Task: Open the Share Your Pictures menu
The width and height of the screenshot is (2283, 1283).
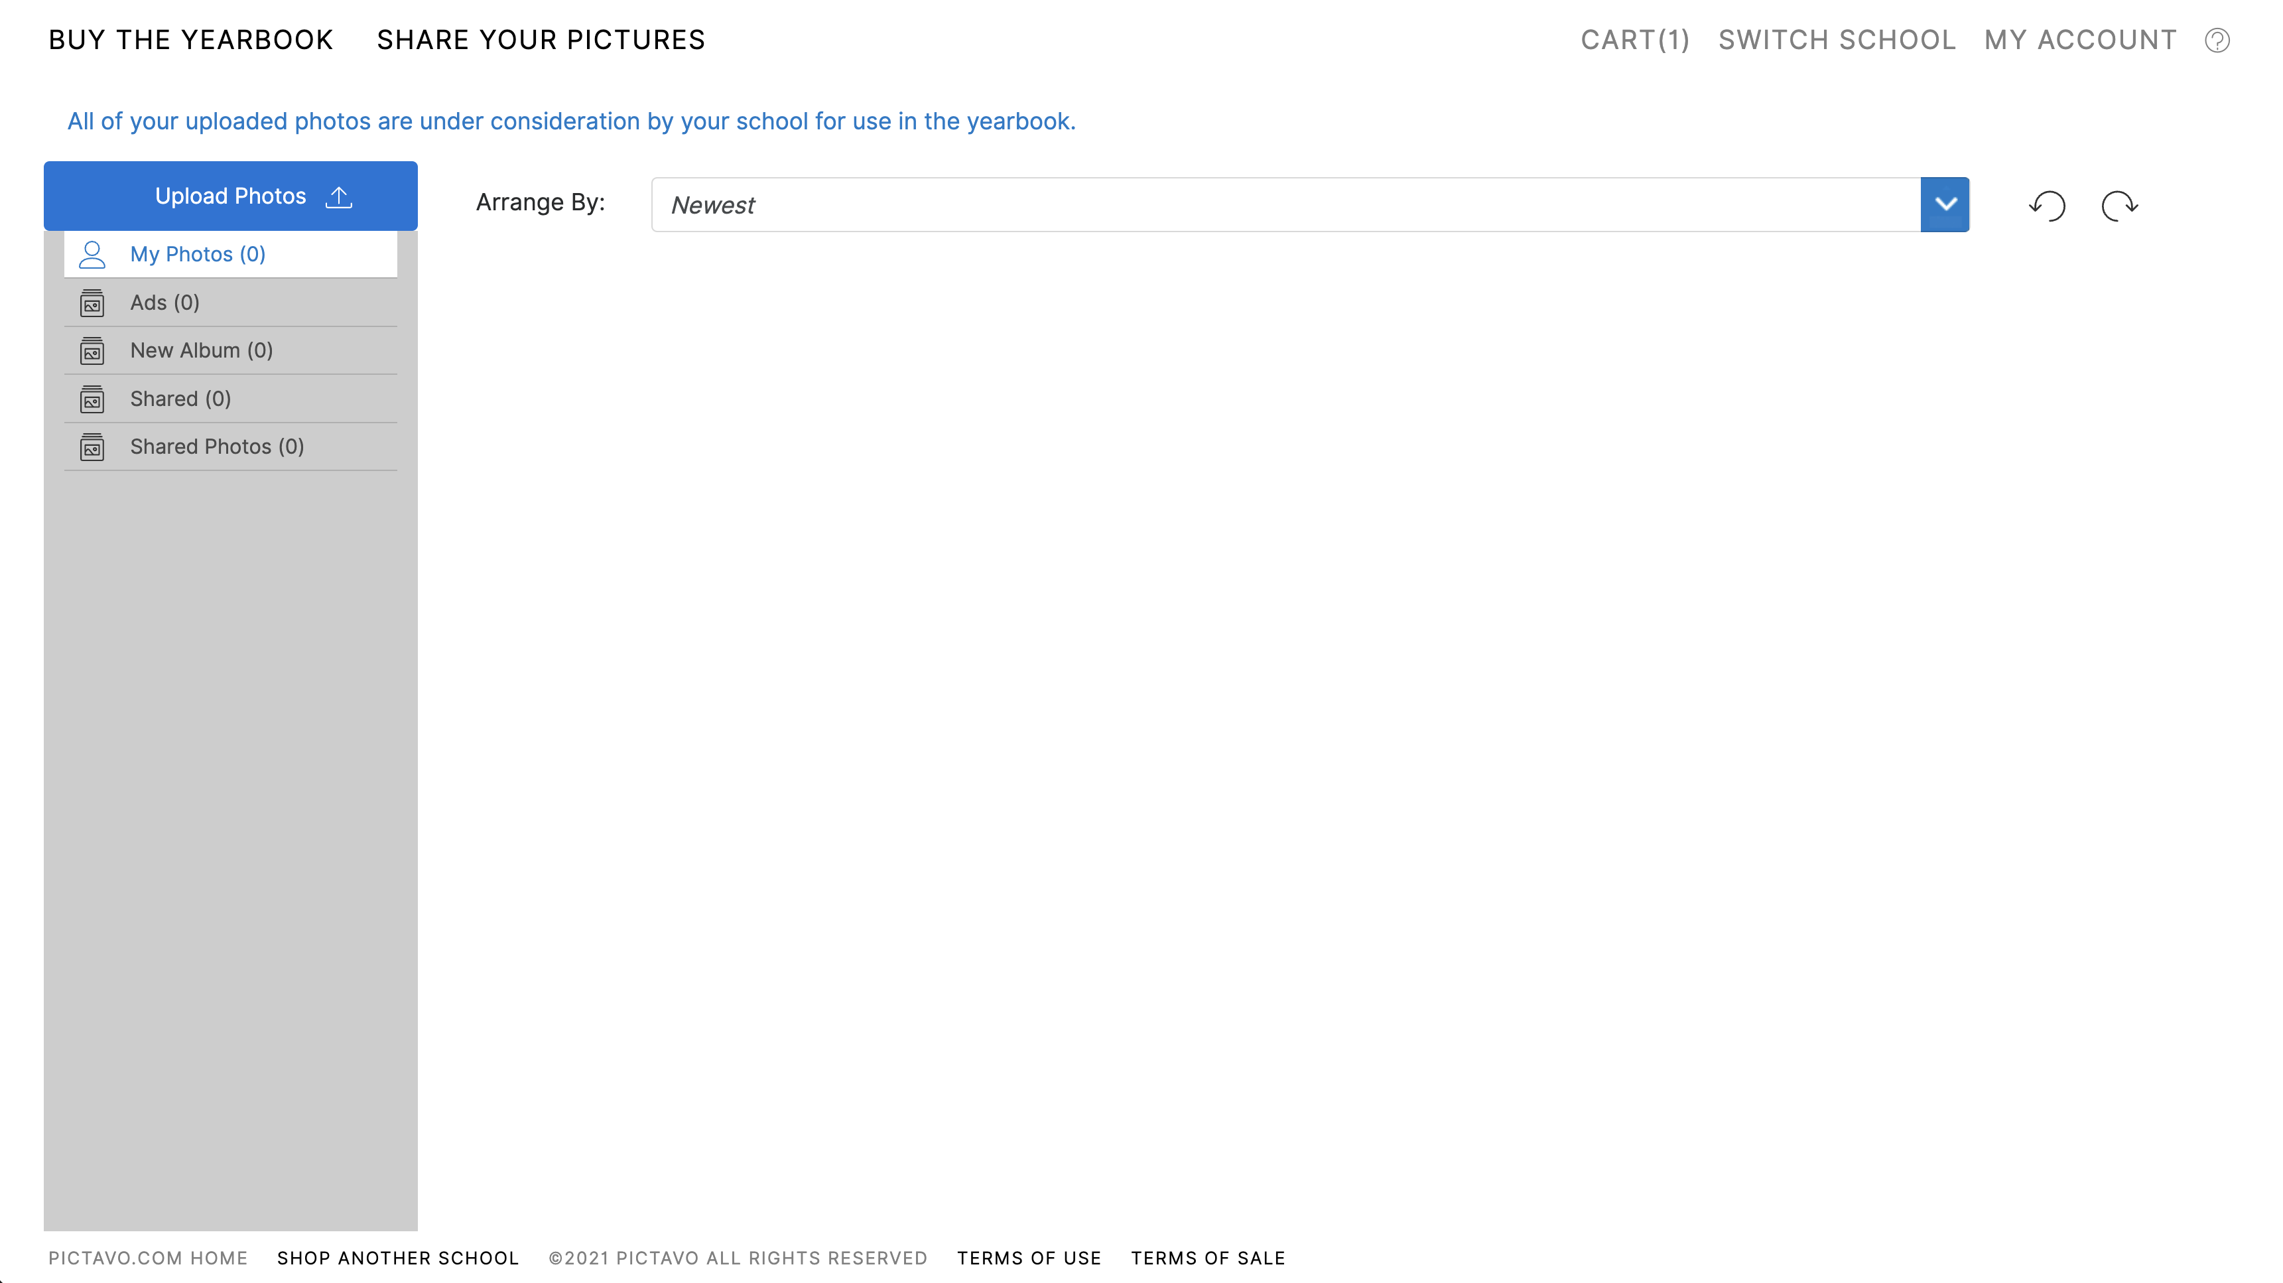Action: pyautogui.click(x=541, y=40)
